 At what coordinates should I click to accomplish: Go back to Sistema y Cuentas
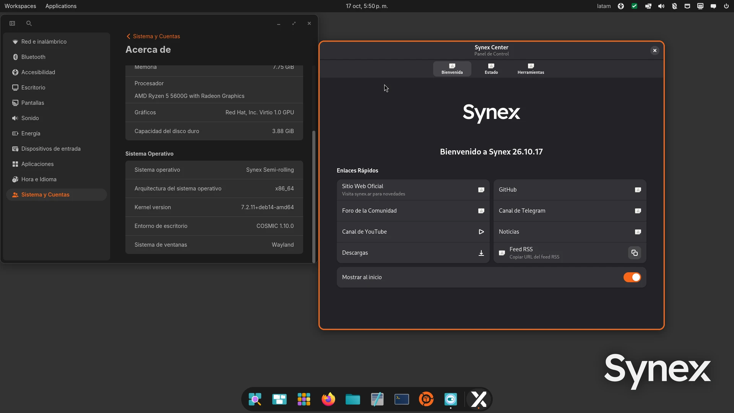(153, 36)
